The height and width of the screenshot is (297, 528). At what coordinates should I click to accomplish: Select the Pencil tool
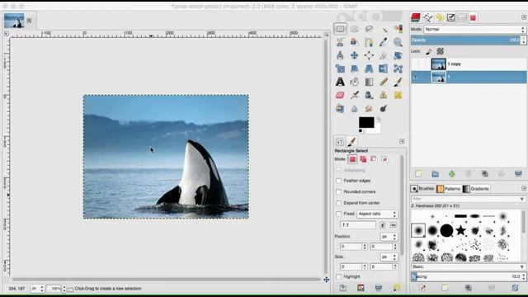(384, 82)
